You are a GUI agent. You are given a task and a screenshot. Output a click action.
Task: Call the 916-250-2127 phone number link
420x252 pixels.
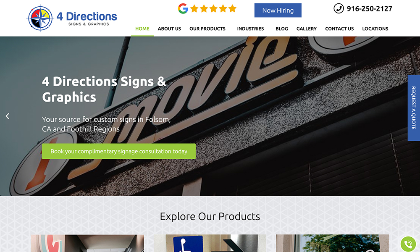point(369,8)
